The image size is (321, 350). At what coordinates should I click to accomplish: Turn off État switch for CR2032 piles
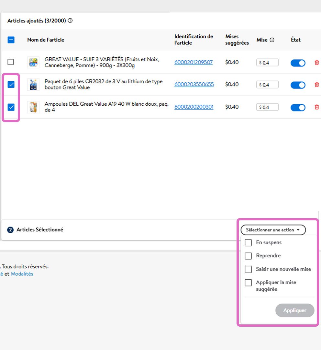click(x=298, y=85)
